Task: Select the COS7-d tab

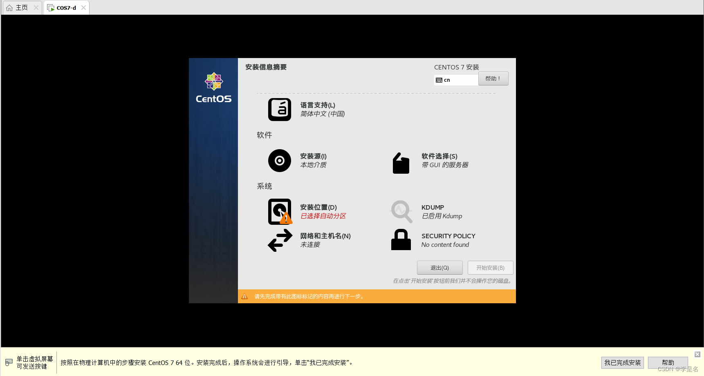Action: [x=66, y=8]
